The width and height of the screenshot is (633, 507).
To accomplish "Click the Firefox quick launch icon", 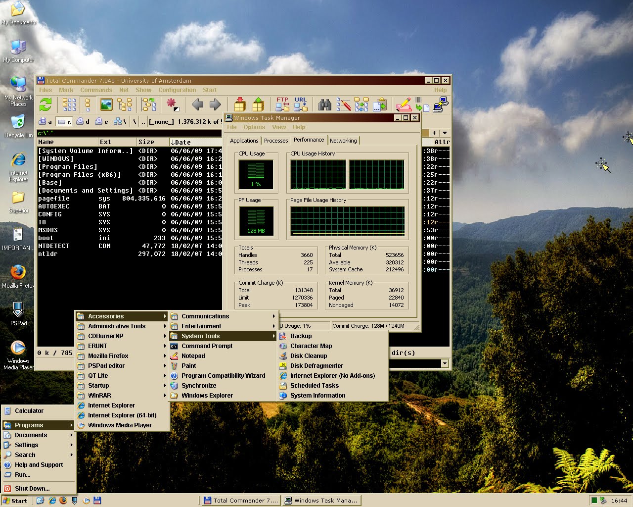I will (x=63, y=501).
